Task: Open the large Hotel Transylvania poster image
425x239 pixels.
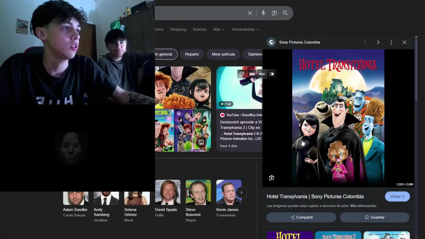Action: coord(338,118)
